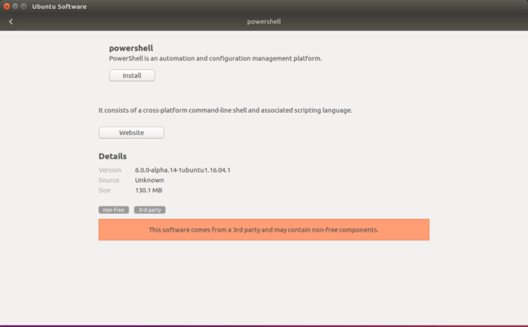Minimize the Ubuntu Software window
Viewport: 528px width, 327px height.
click(x=15, y=6)
